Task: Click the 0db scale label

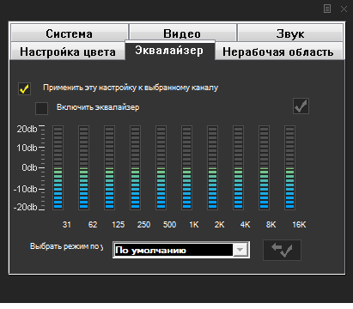Action: [x=29, y=167]
